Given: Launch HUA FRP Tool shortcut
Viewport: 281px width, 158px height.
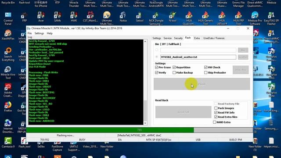Looking at the screenshot, I should point(238,18).
